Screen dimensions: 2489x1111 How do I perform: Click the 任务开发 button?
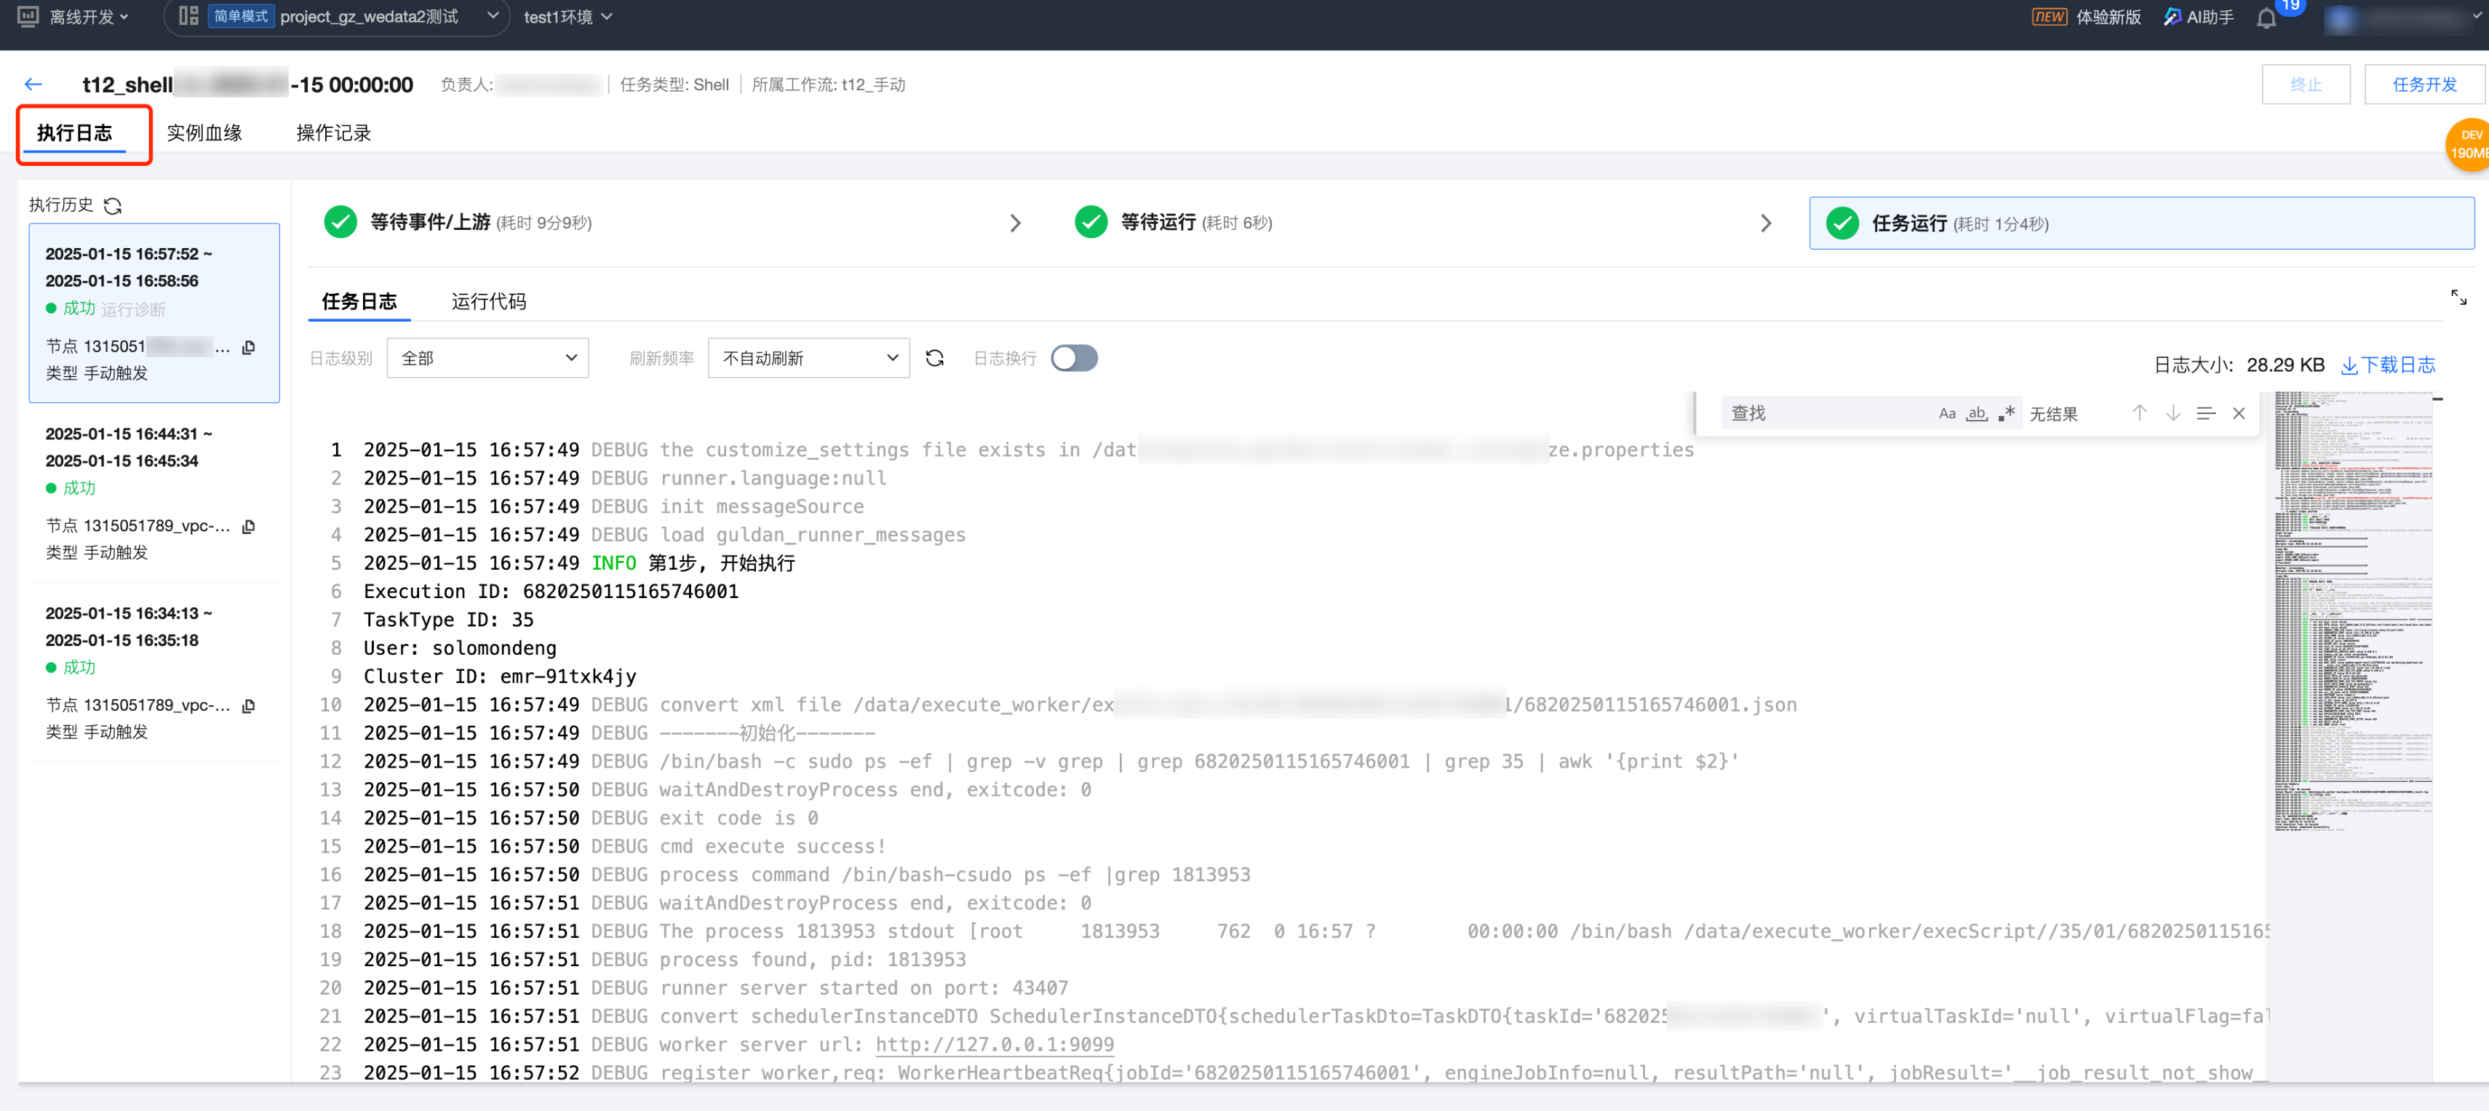pos(2424,84)
